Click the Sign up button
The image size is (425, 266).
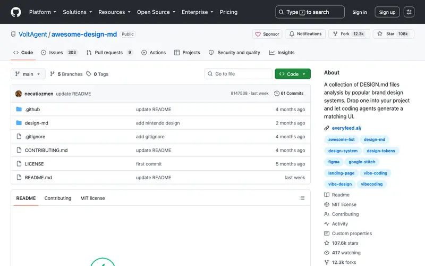coord(387,12)
